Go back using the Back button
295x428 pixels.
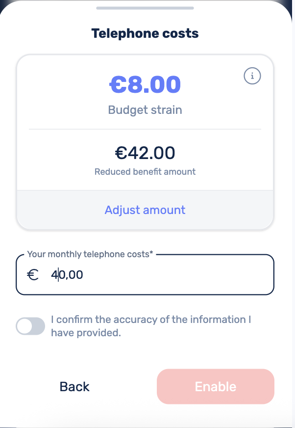click(x=74, y=386)
